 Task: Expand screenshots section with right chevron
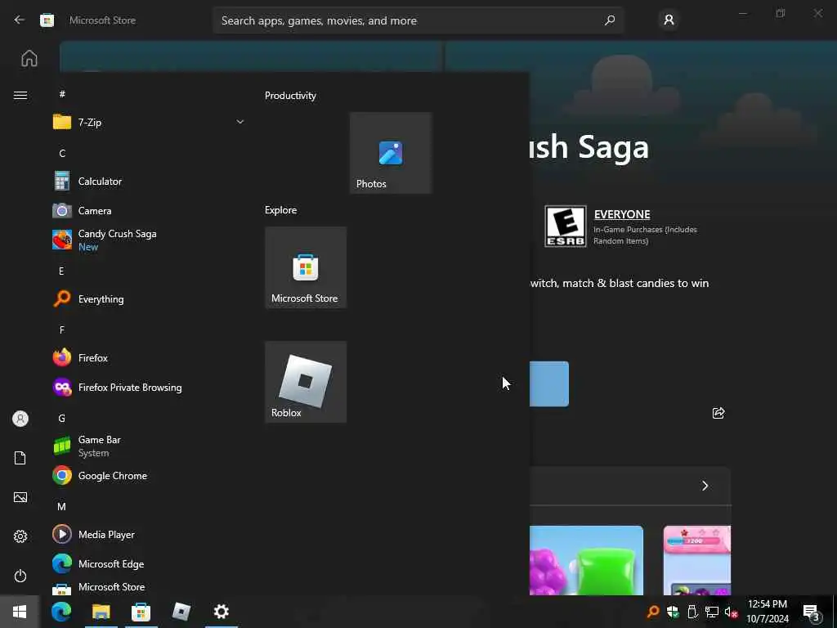705,486
